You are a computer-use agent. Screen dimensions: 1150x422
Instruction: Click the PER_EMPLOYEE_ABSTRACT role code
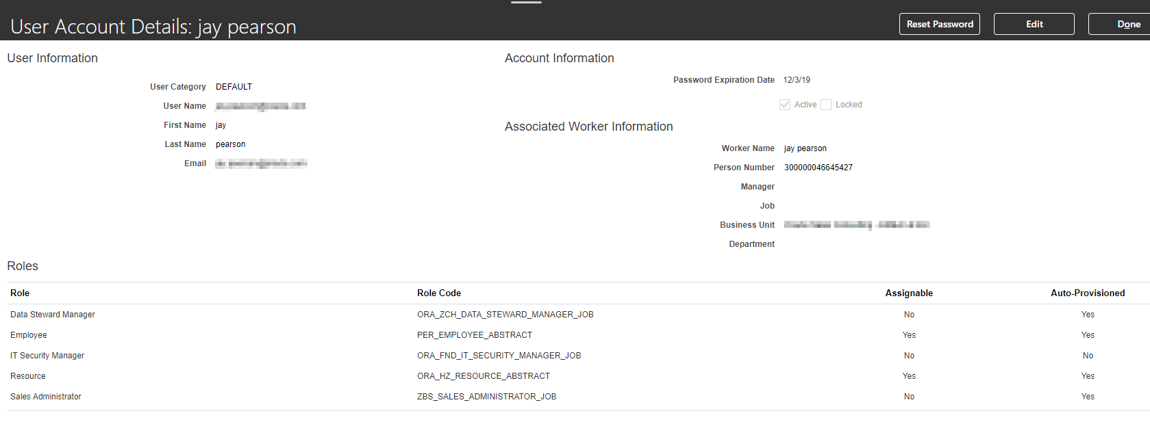coord(474,335)
